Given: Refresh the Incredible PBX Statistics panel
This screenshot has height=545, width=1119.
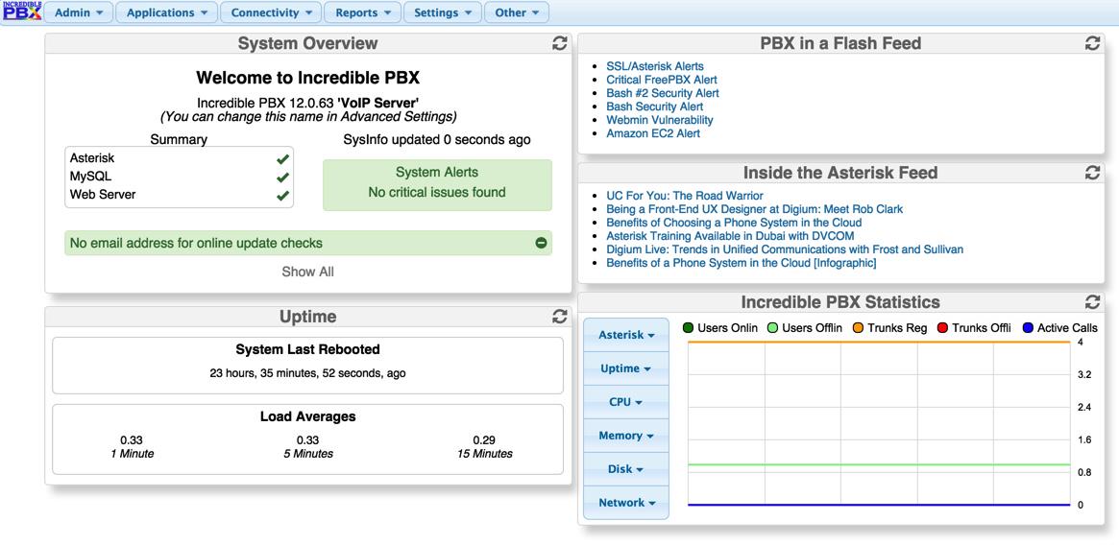Looking at the screenshot, I should tap(1092, 301).
